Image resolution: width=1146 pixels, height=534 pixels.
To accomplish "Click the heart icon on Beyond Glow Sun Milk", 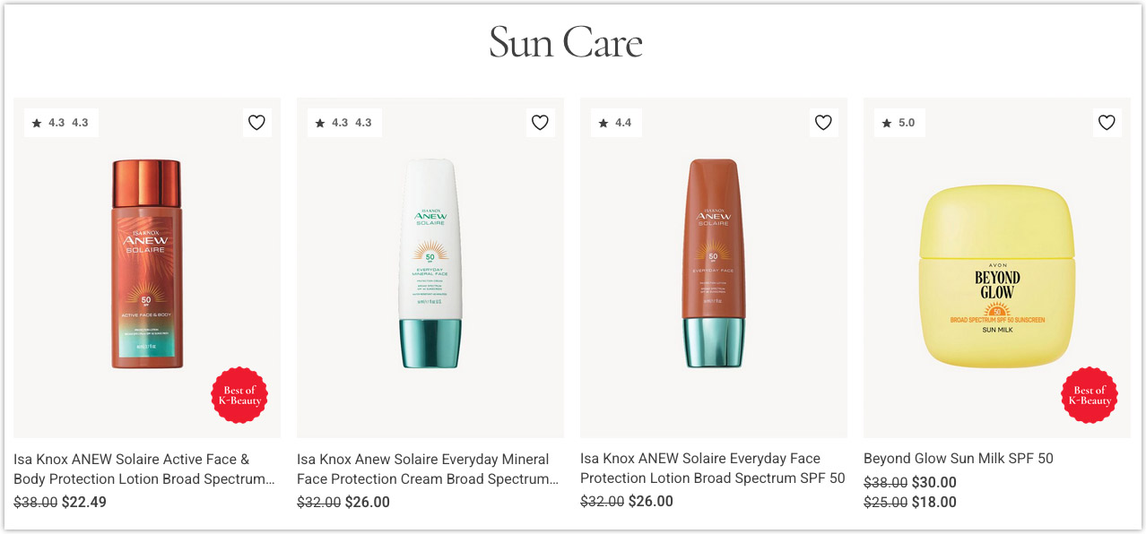I will (1107, 122).
